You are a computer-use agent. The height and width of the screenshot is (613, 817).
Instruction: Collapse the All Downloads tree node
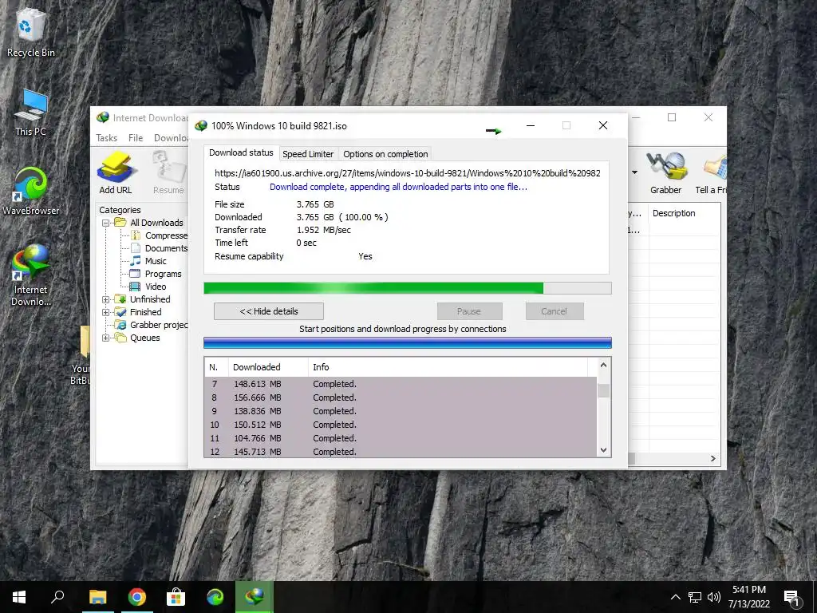(x=106, y=223)
